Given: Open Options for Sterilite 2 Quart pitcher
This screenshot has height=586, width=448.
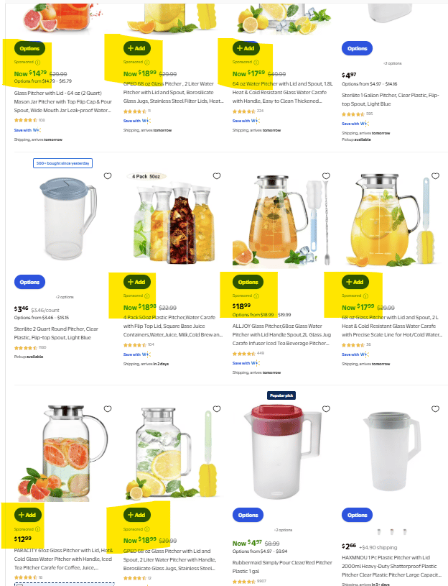Looking at the screenshot, I should click(30, 282).
